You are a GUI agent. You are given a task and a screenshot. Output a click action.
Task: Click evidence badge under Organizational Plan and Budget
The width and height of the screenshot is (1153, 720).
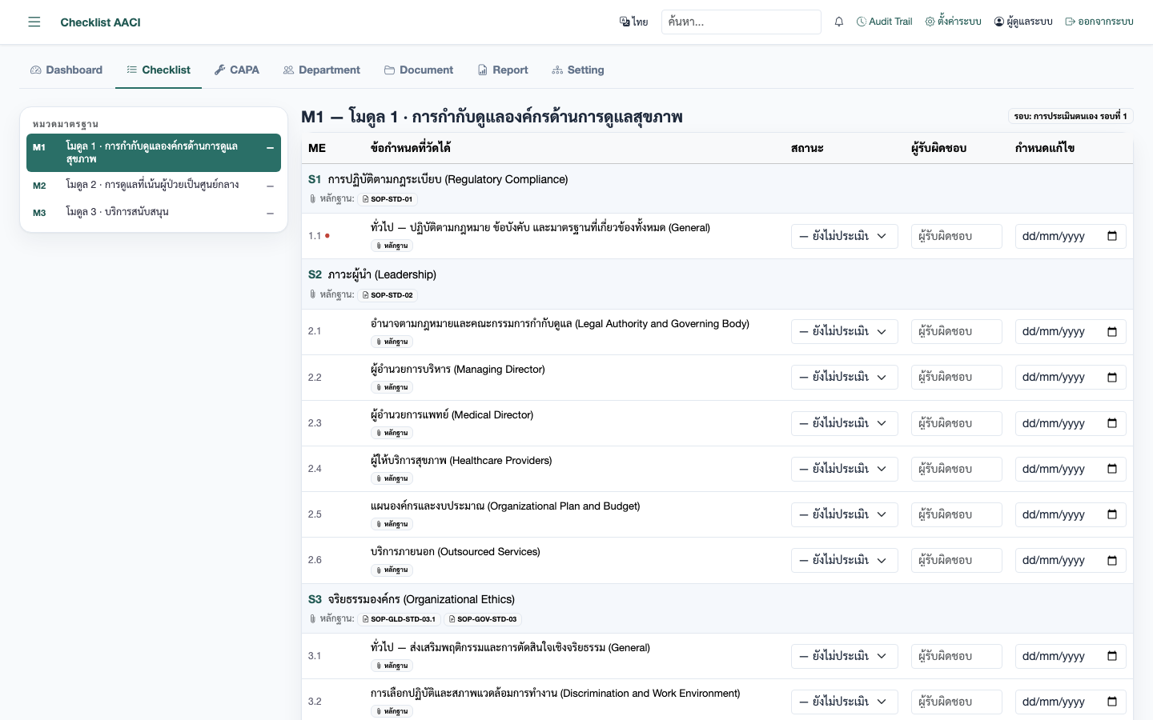point(392,524)
